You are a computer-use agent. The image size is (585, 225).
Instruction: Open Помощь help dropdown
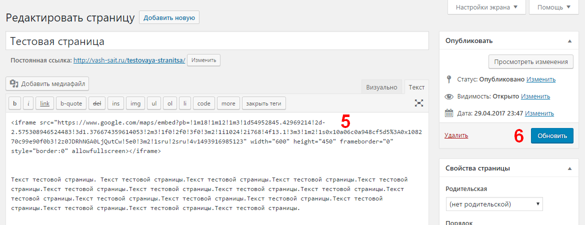554,7
